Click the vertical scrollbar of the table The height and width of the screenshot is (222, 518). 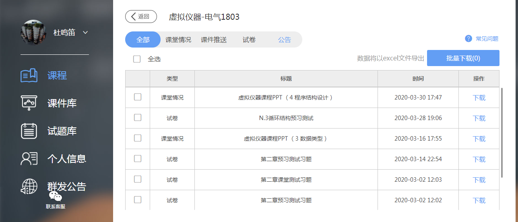click(x=501, y=133)
